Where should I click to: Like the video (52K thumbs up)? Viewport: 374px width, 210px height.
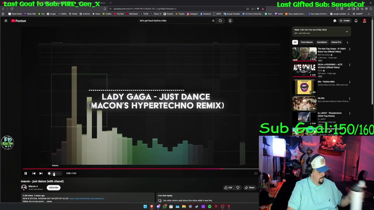[x=228, y=188]
